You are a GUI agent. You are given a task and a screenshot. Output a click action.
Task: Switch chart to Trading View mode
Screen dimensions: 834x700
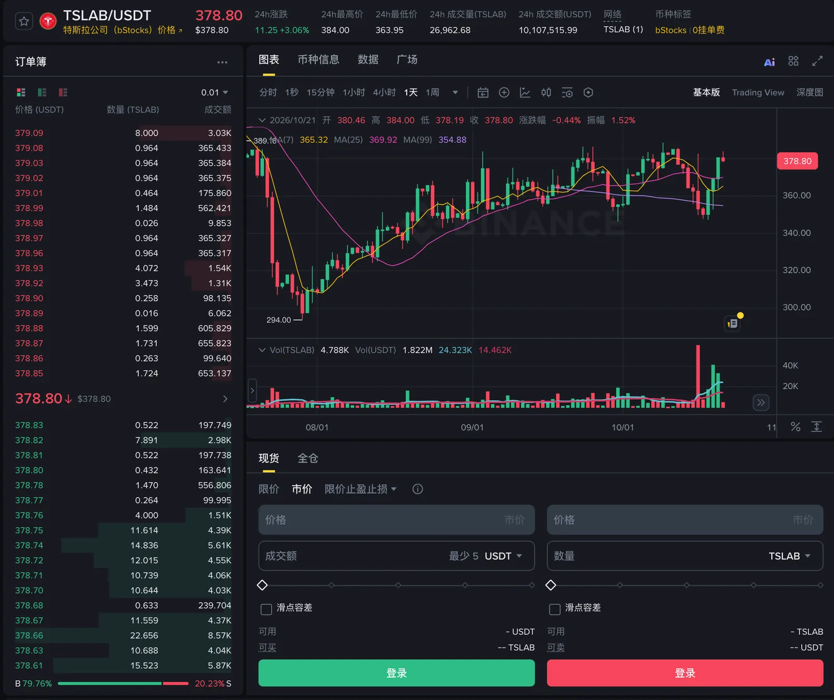click(758, 92)
